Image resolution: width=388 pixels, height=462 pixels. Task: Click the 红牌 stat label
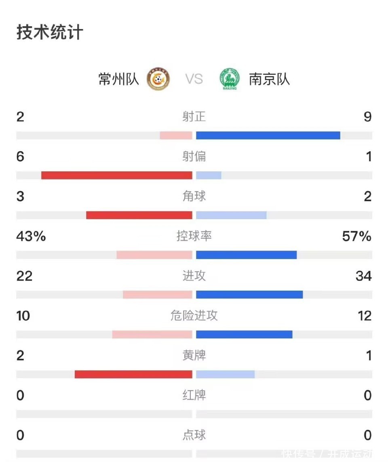coord(194,395)
